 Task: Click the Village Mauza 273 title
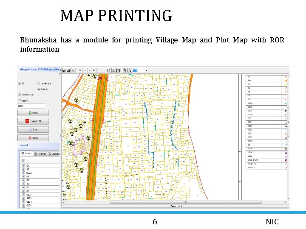pos(40,69)
